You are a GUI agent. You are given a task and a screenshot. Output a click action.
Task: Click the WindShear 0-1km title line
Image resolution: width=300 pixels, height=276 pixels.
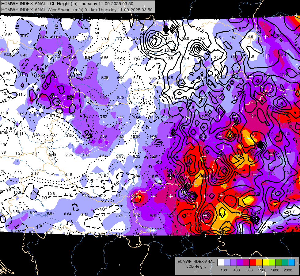[77, 10]
